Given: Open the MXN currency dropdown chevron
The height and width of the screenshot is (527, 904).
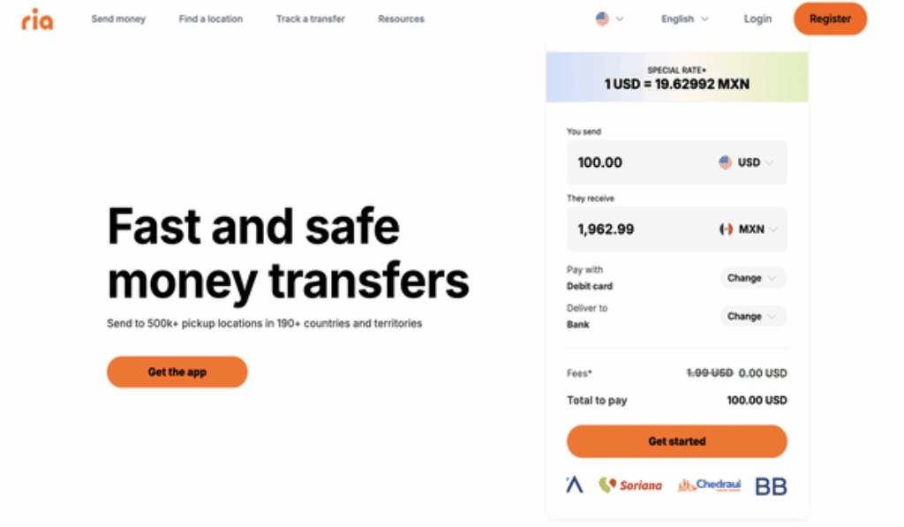Looking at the screenshot, I should point(773,230).
